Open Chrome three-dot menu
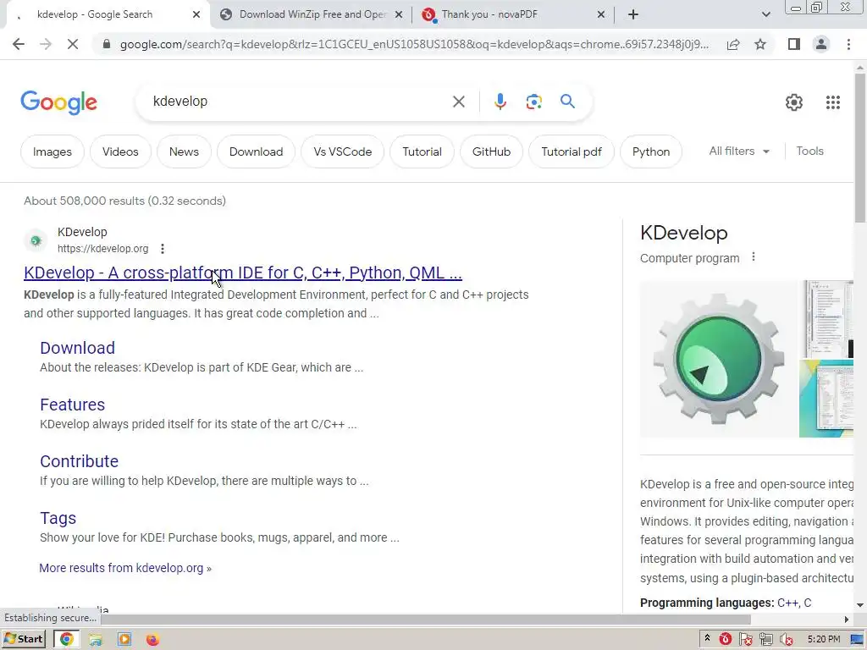867x650 pixels. (x=848, y=44)
